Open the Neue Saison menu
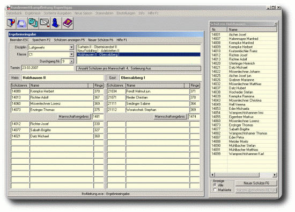 83,13
